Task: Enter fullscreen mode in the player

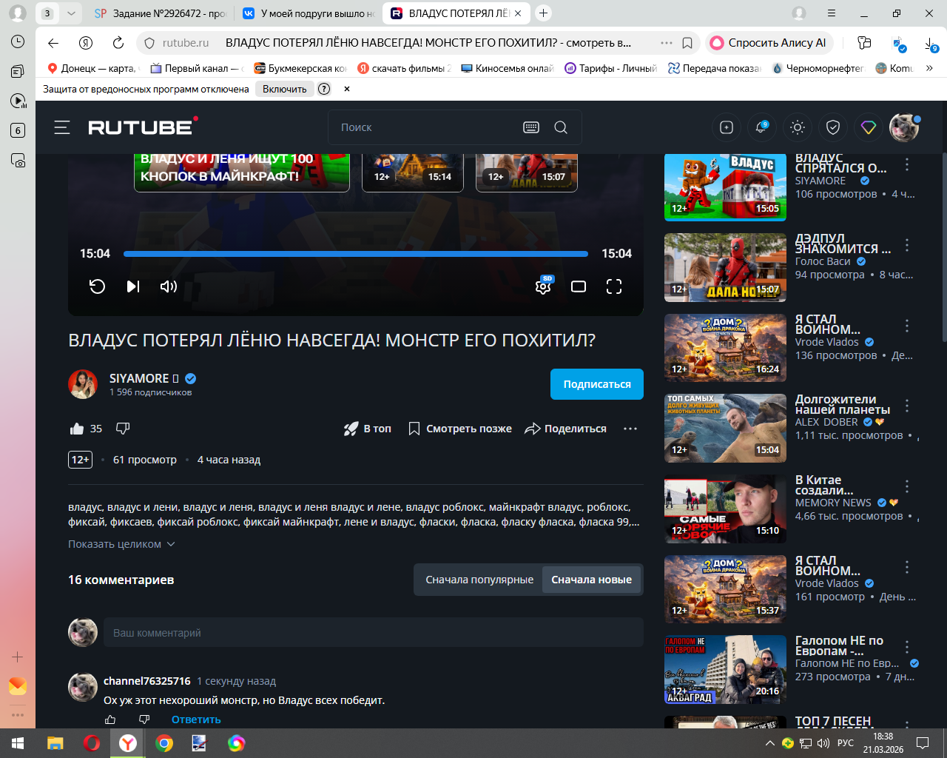Action: (614, 286)
